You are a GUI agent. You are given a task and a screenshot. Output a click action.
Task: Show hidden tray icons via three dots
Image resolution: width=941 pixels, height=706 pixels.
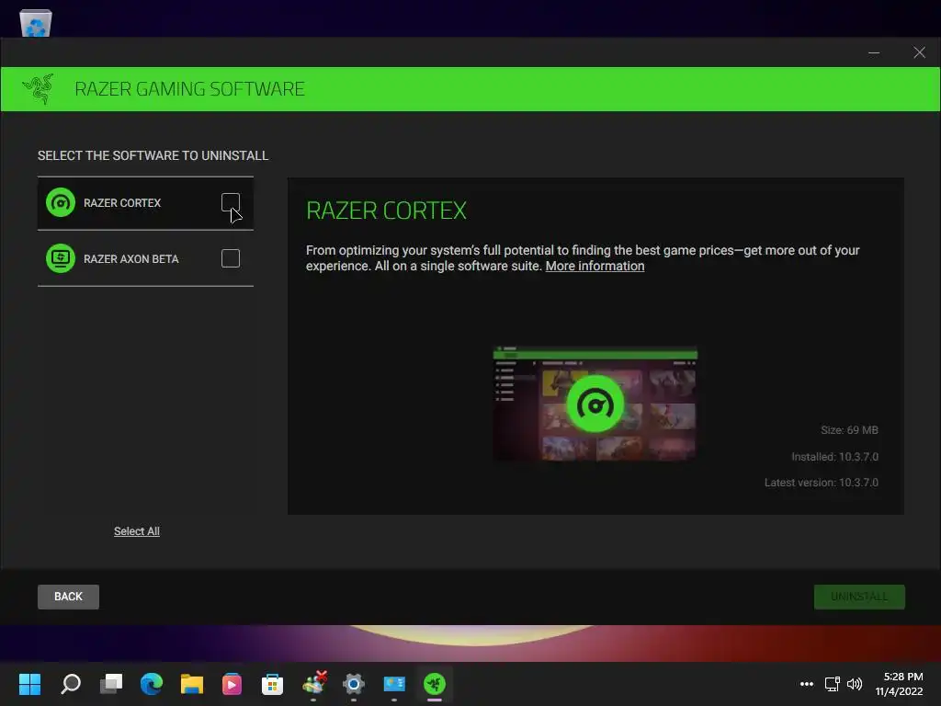click(807, 684)
